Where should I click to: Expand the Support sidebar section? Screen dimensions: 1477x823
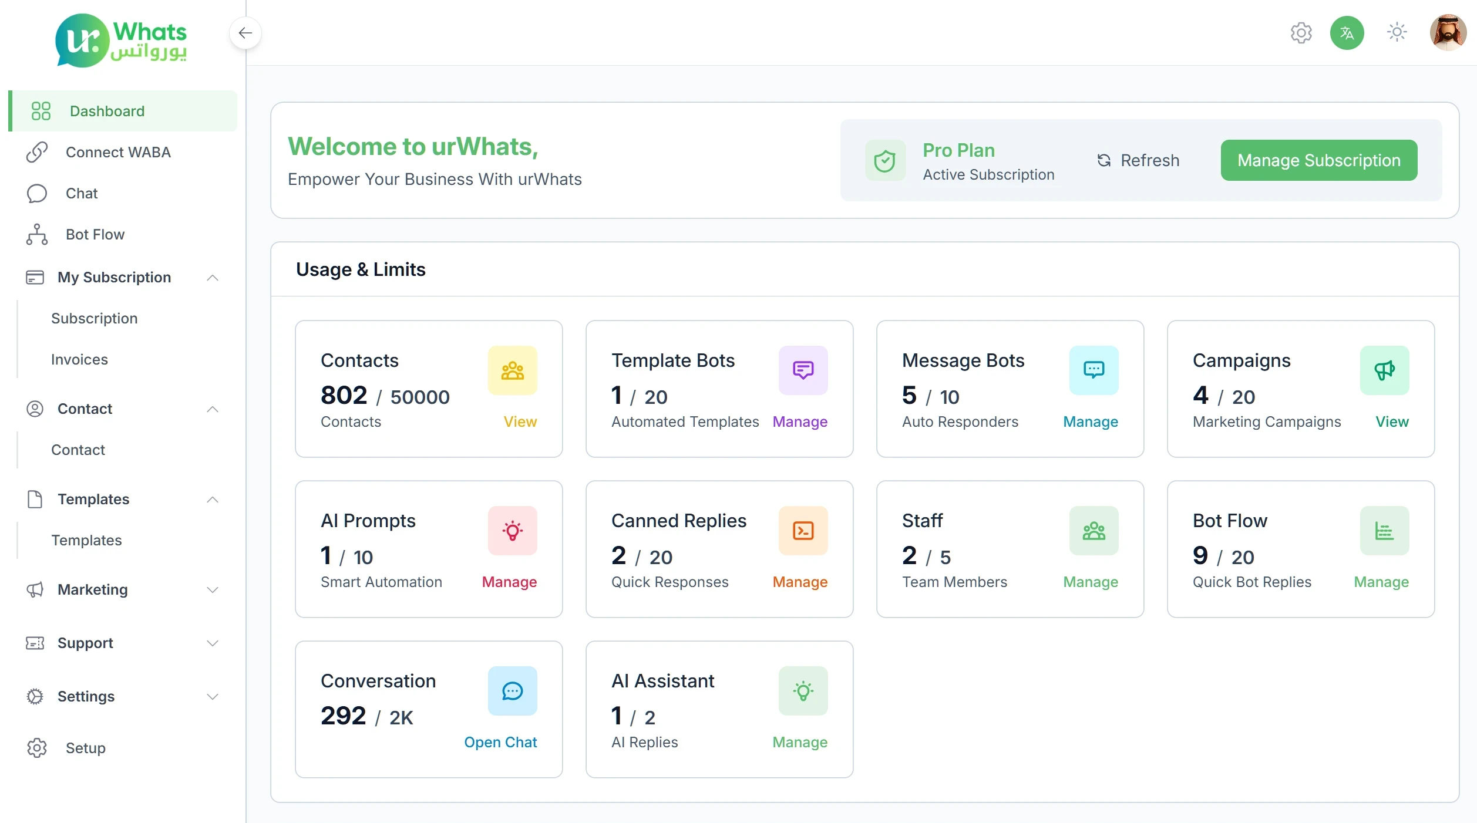click(x=212, y=643)
